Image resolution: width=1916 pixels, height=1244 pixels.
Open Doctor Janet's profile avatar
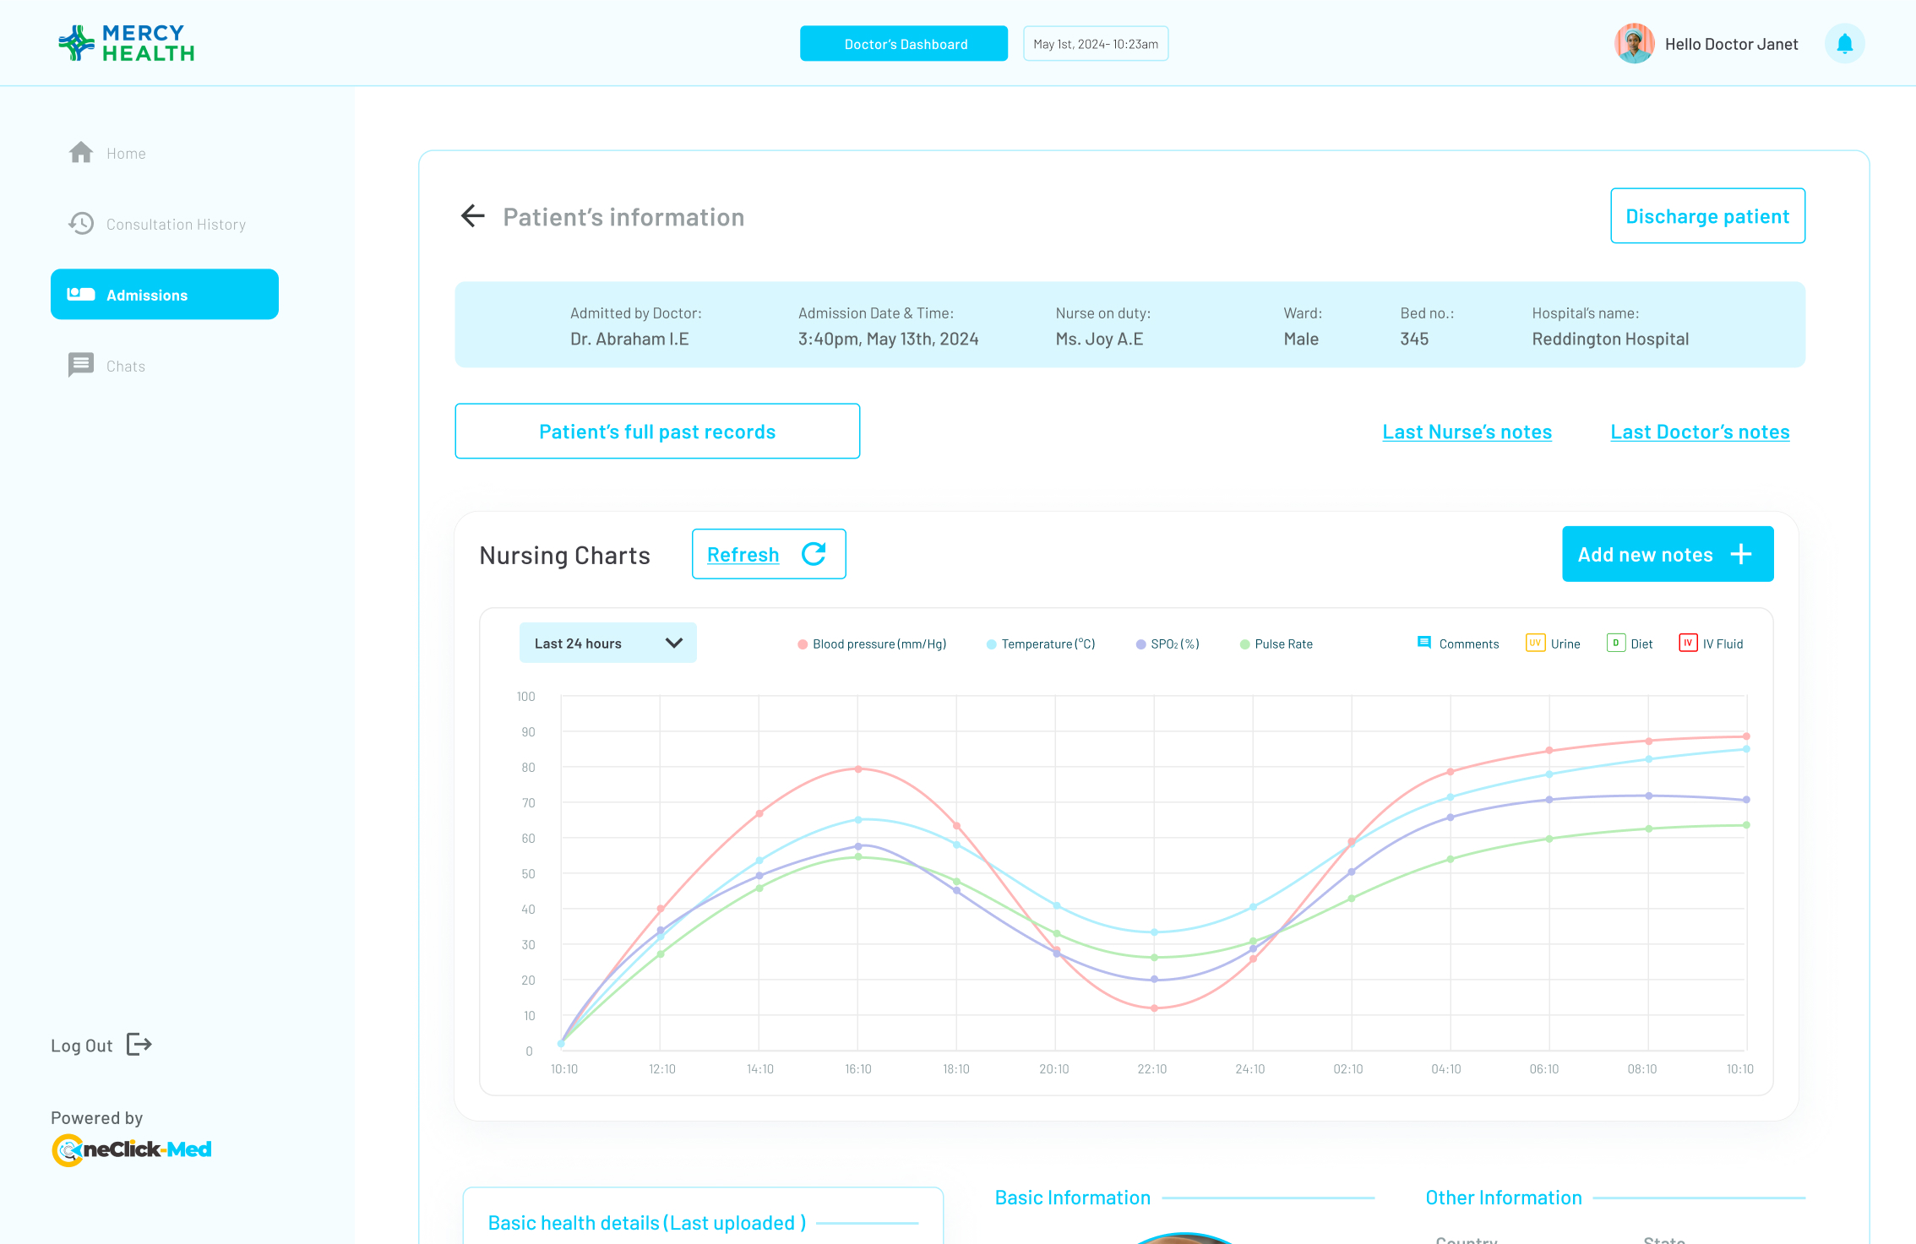tap(1634, 44)
